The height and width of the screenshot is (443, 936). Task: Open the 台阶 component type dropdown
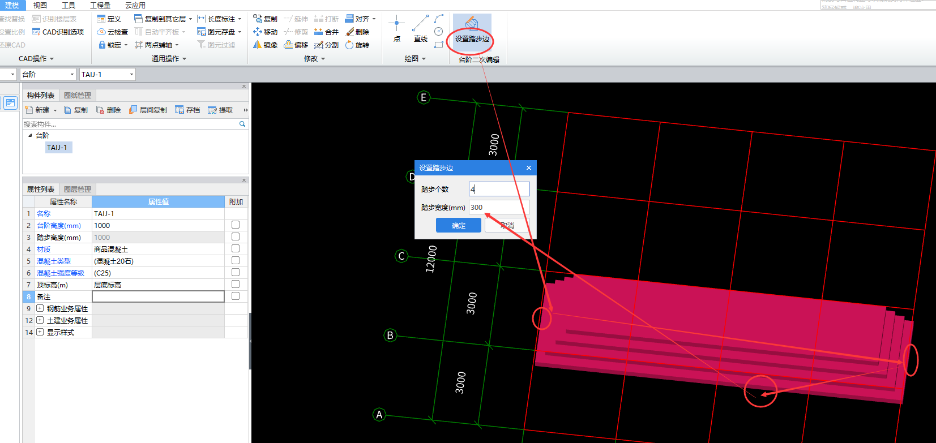click(72, 75)
